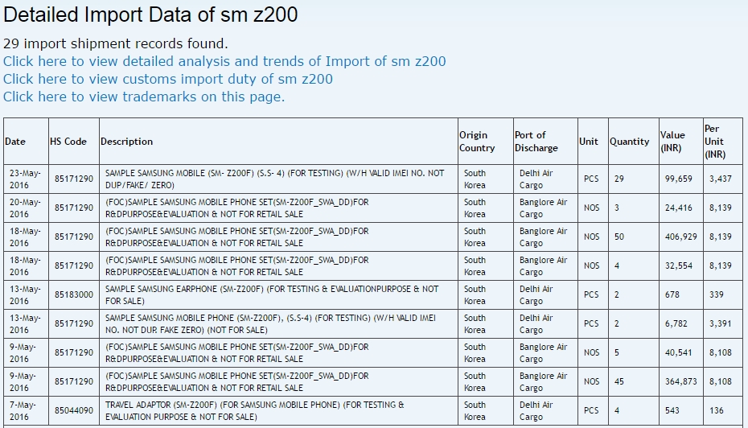Select HS code 85183000 cell
748x428 pixels.
74,294
